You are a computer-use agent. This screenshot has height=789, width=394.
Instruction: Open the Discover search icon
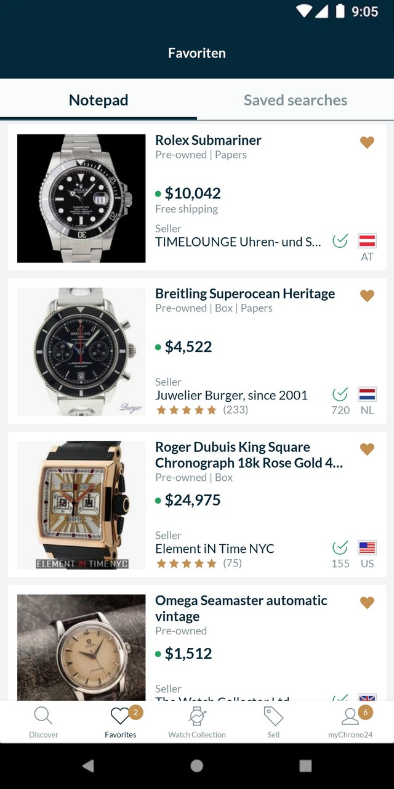click(43, 716)
